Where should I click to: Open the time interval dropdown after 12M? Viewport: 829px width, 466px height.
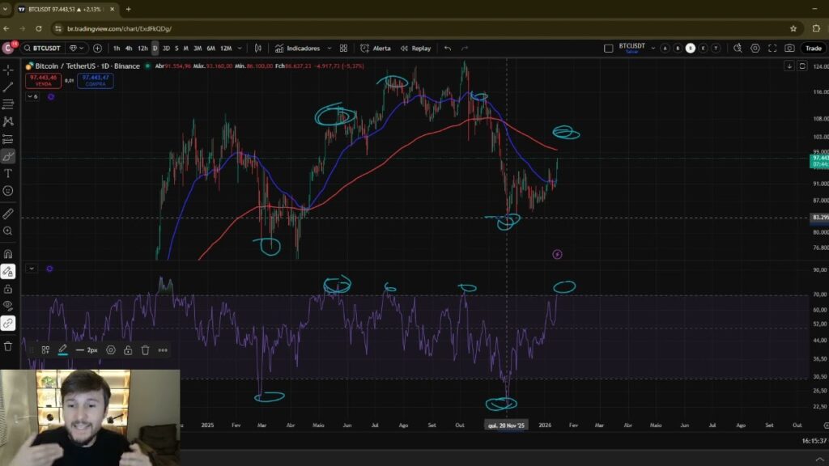click(x=240, y=49)
